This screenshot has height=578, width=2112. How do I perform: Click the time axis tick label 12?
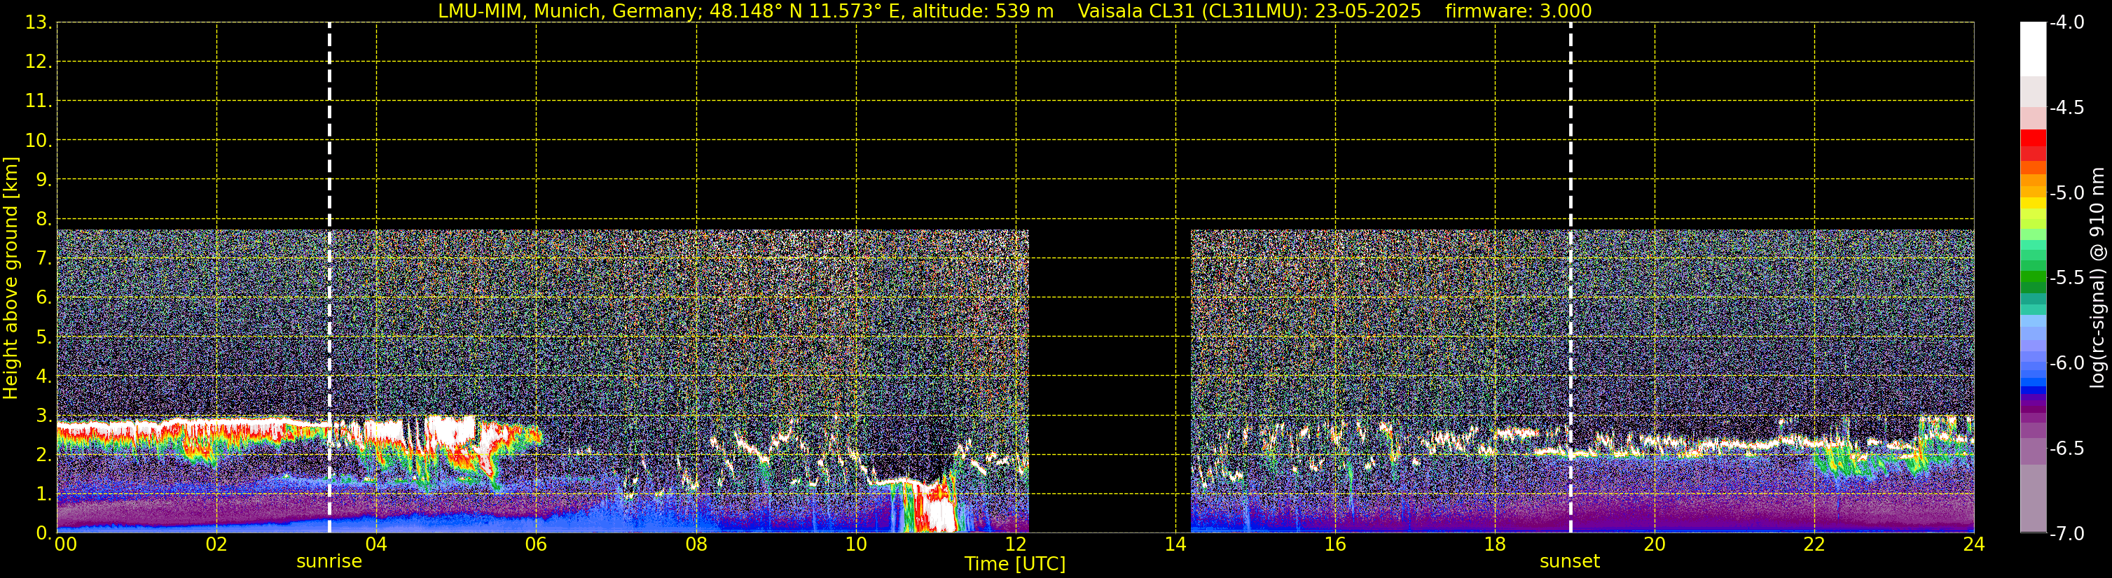(x=1016, y=544)
